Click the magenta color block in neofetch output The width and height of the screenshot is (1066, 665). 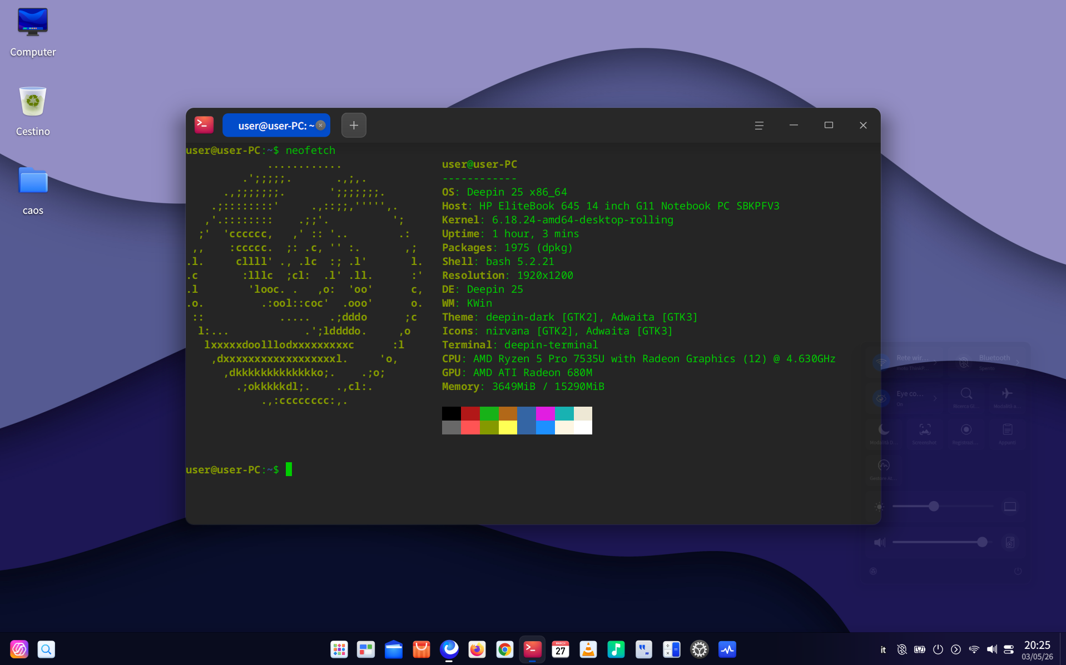coord(545,413)
